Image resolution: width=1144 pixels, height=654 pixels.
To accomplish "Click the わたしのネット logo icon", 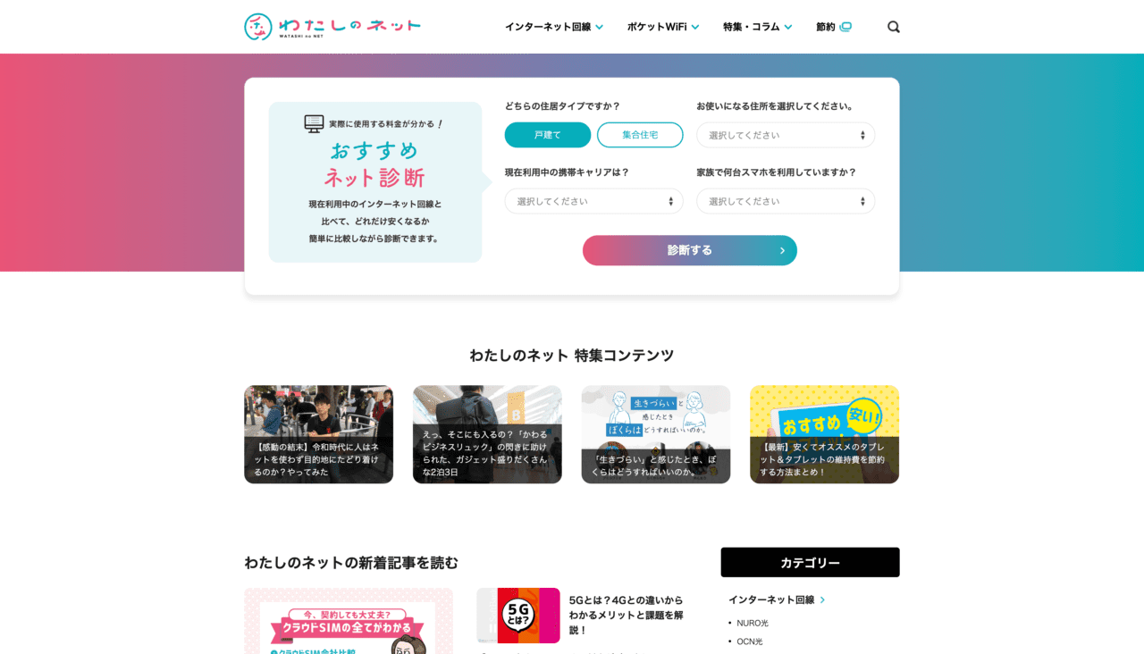I will click(258, 27).
